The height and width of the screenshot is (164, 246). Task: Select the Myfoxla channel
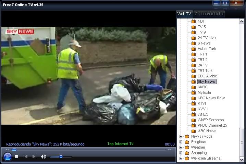[x=204, y=92]
